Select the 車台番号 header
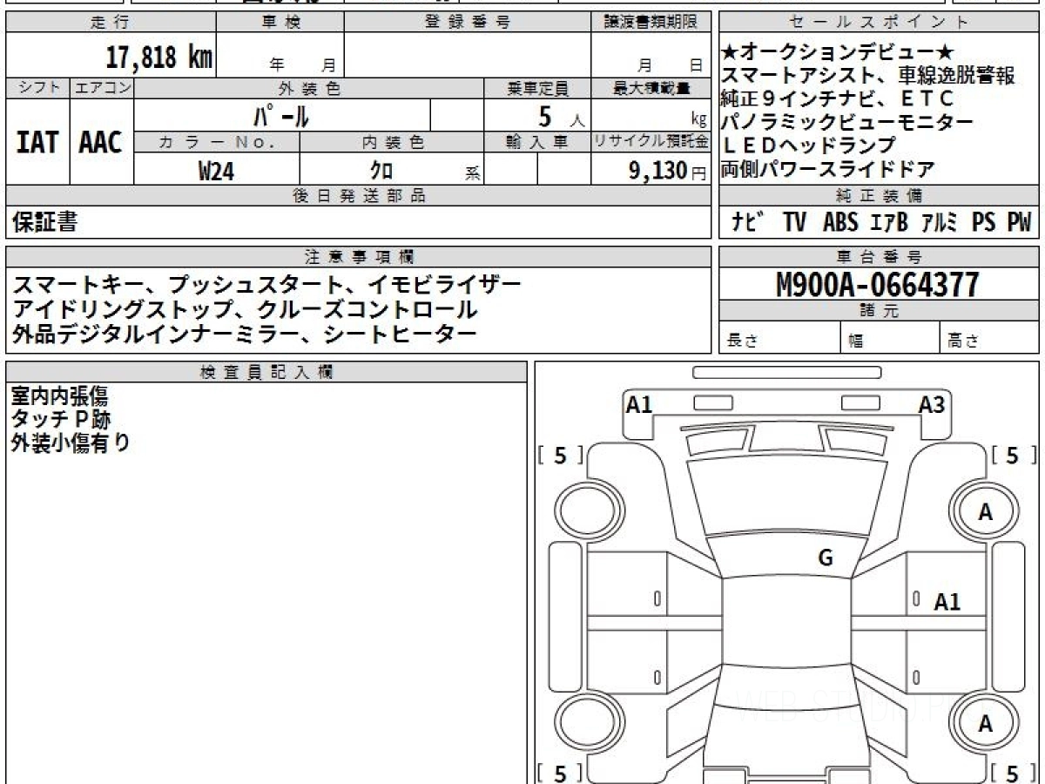This screenshot has width=1045, height=784. tap(879, 256)
